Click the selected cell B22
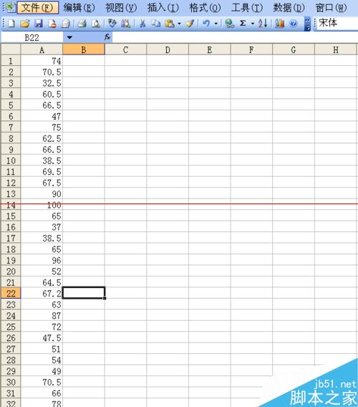This screenshot has height=407, width=358. pos(84,293)
